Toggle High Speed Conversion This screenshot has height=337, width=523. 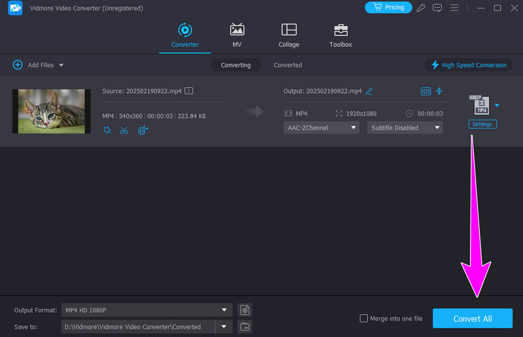click(x=468, y=65)
